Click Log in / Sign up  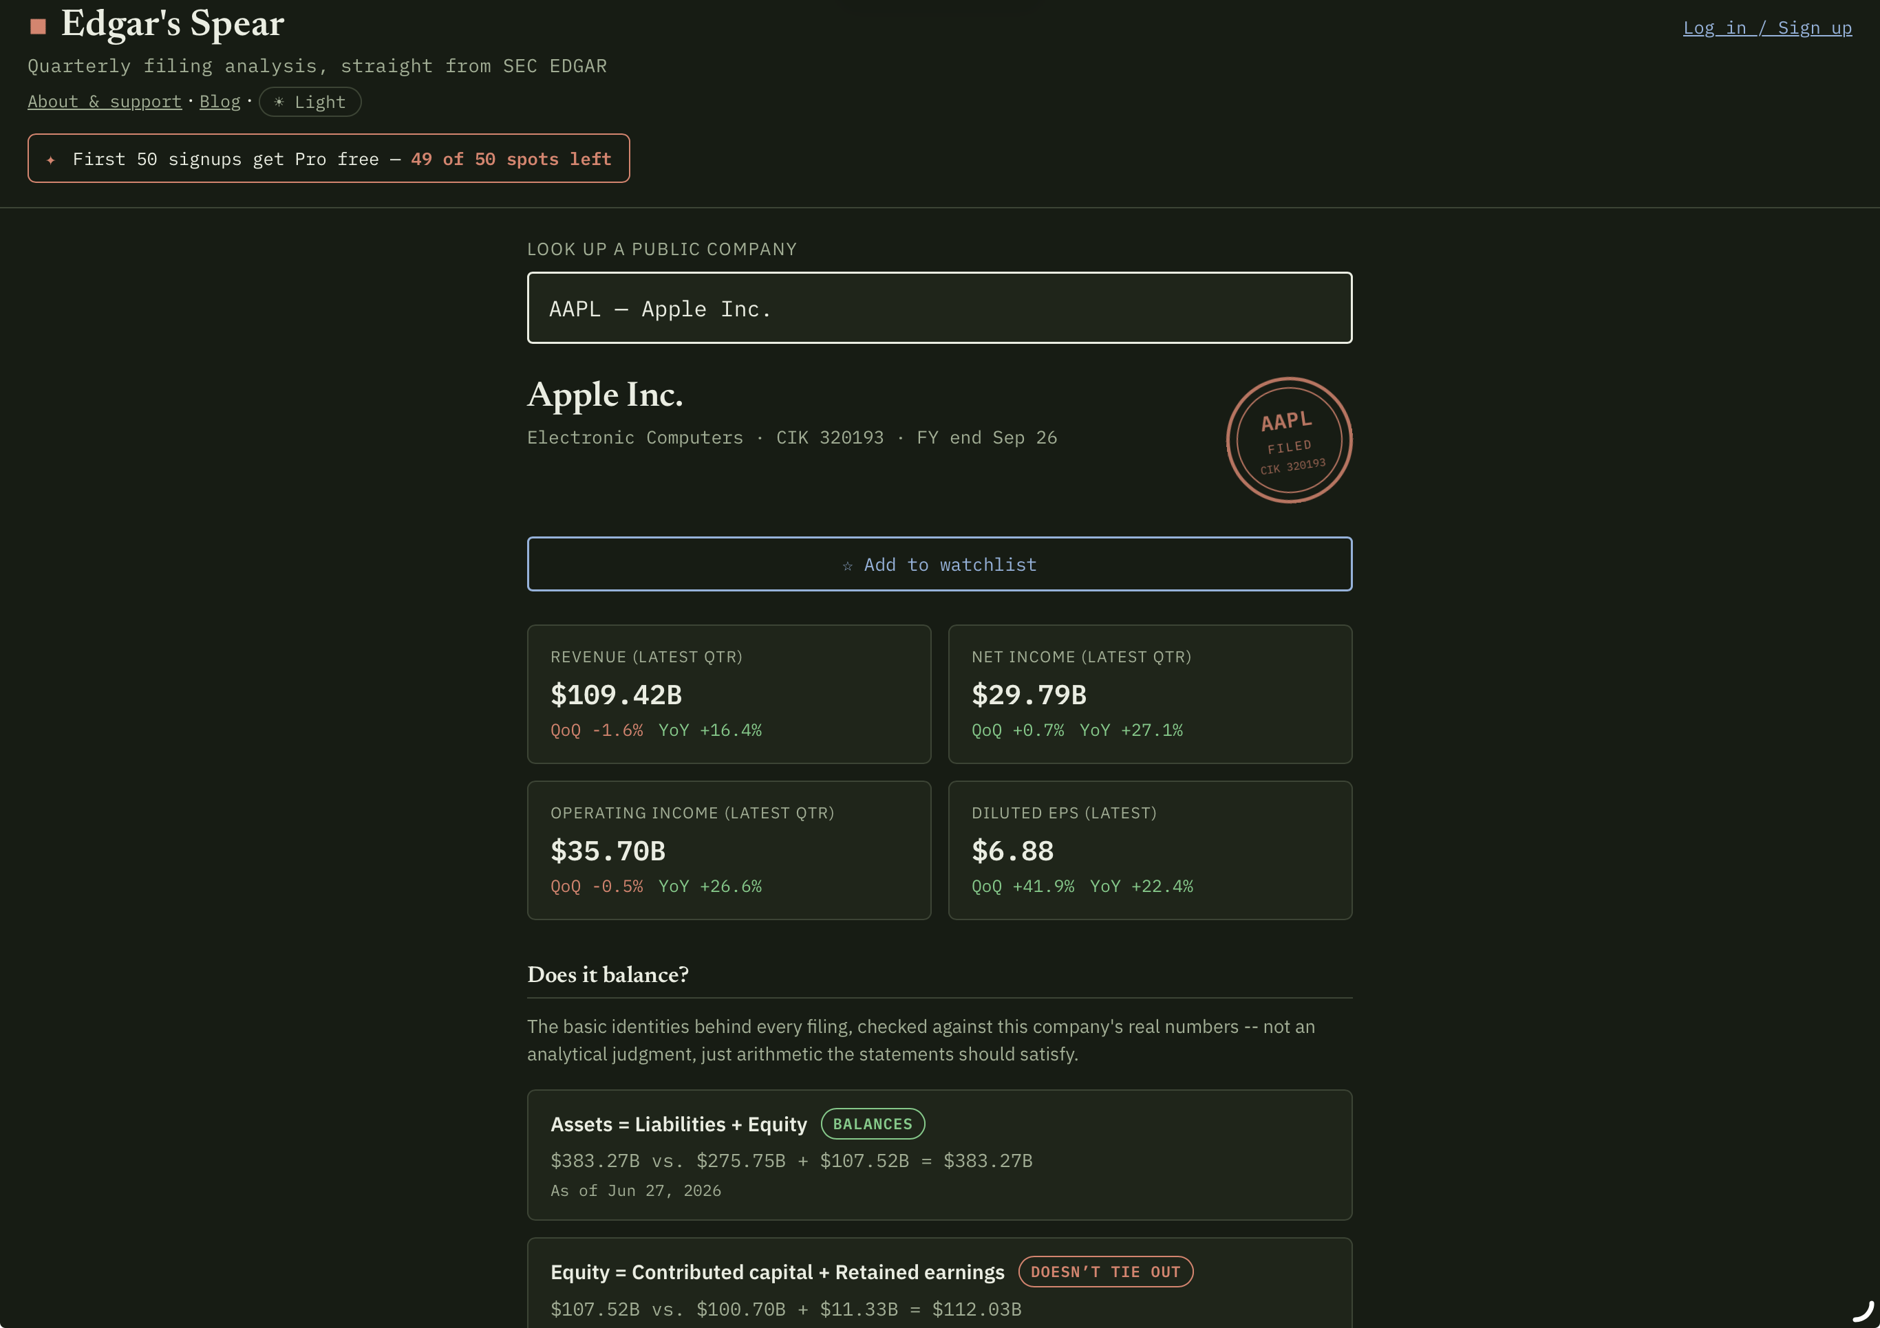pyautogui.click(x=1767, y=28)
